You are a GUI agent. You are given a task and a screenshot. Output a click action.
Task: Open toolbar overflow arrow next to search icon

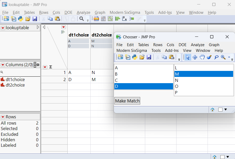click(88, 20)
